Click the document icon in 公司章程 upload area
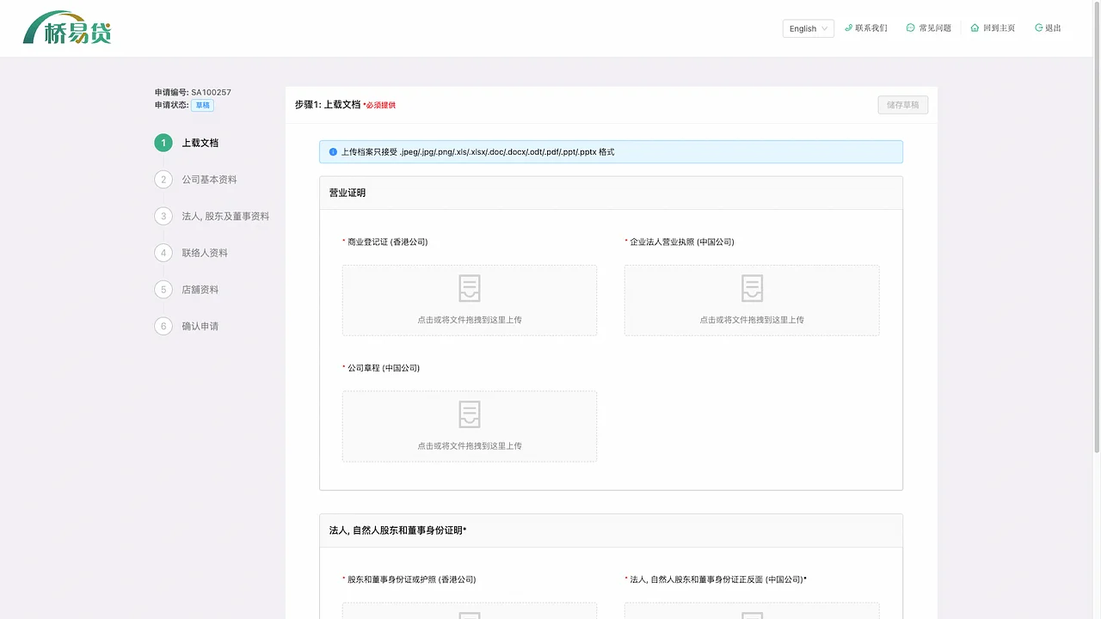This screenshot has height=619, width=1101. click(x=469, y=414)
